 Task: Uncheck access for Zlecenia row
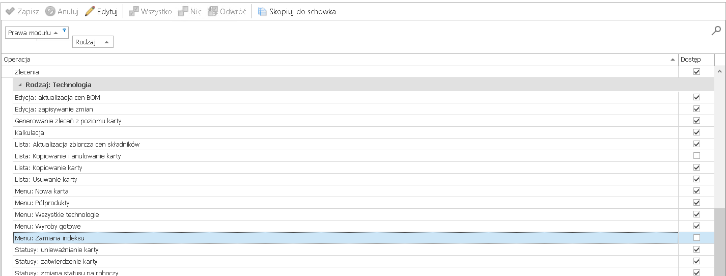click(x=696, y=72)
